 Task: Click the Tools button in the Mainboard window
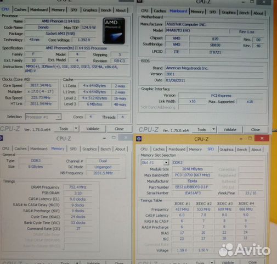(201, 130)
